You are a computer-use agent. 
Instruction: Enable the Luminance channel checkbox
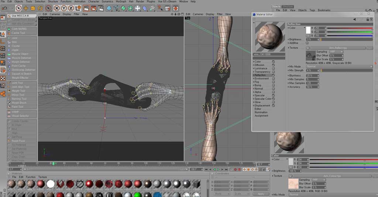click(x=274, y=68)
